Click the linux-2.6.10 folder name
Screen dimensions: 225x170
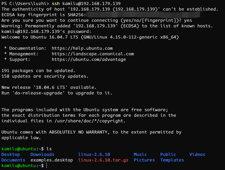click(x=94, y=154)
